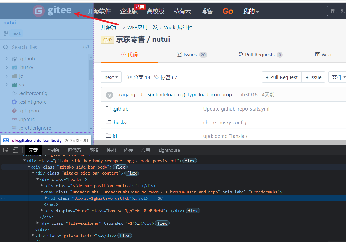
Task: Click the .gitignore file icon
Action: [14, 111]
